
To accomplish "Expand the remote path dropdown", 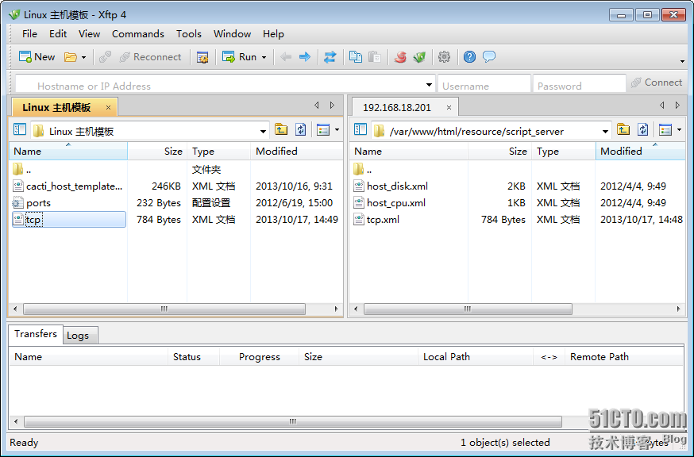I will point(605,132).
